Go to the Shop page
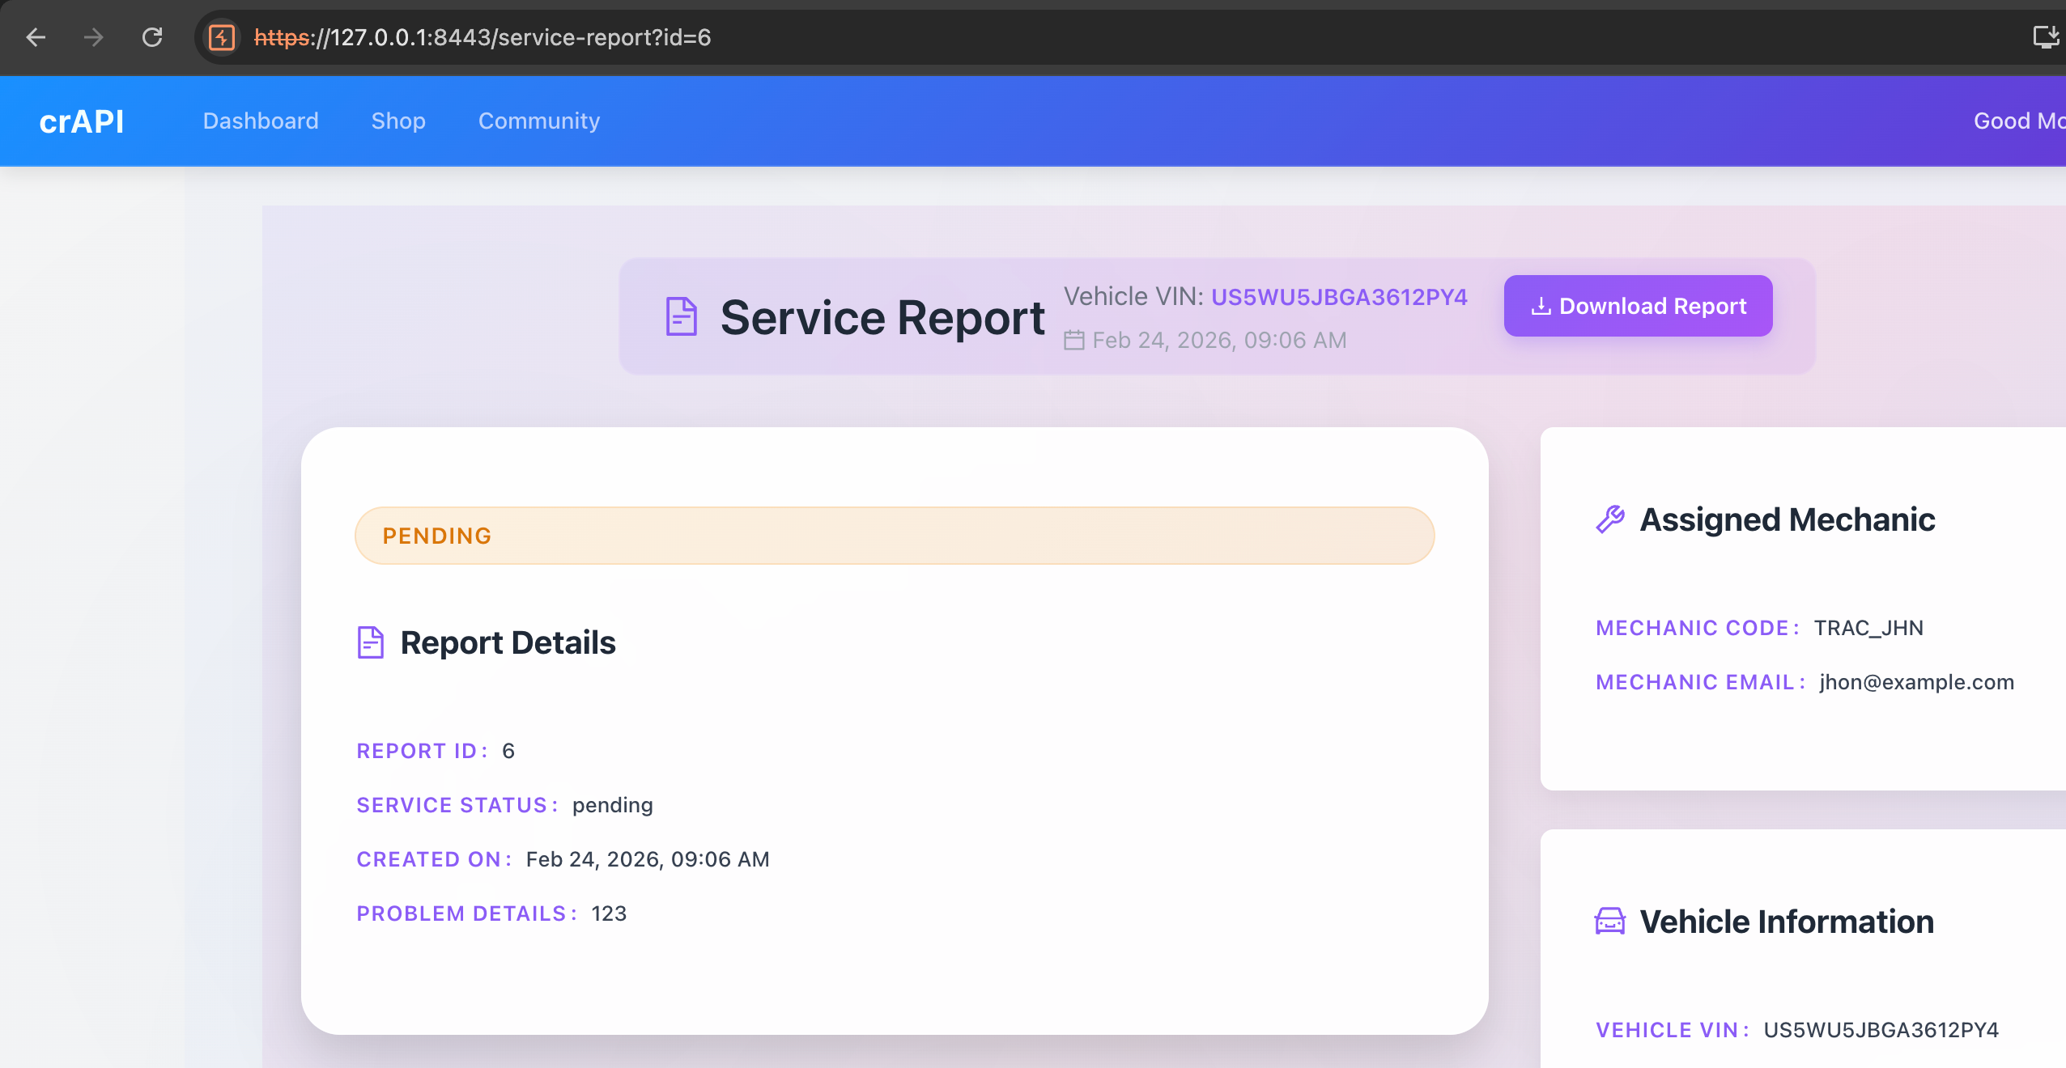Viewport: 2066px width, 1068px height. tap(398, 121)
